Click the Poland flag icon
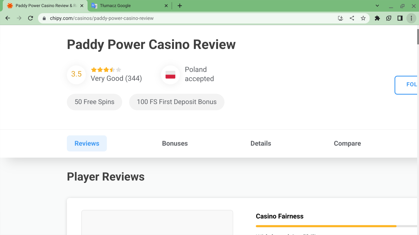This screenshot has height=235, width=419. pyautogui.click(x=170, y=75)
